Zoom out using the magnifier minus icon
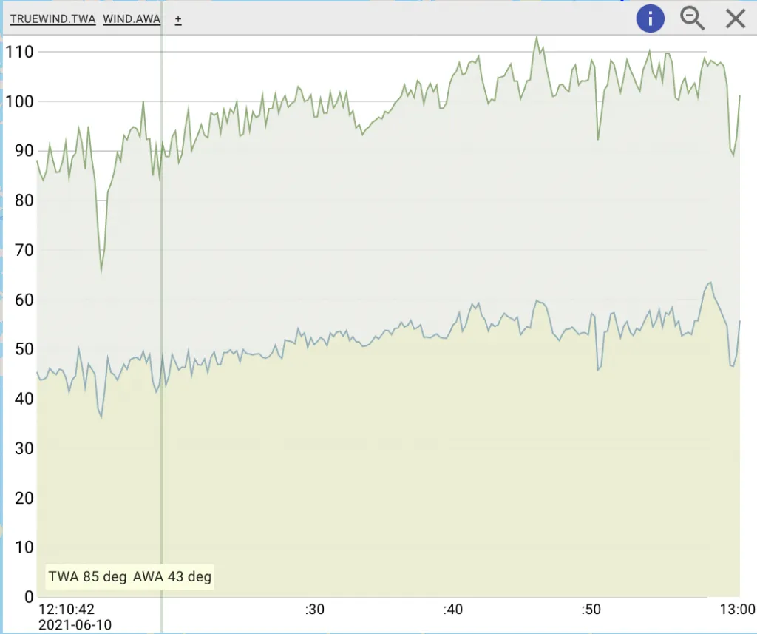 [692, 18]
